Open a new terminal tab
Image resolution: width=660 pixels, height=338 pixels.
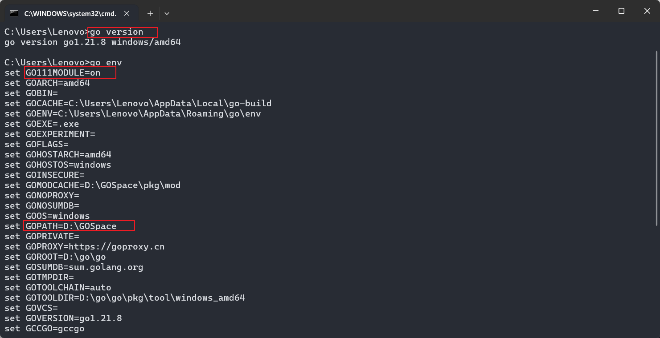point(150,13)
